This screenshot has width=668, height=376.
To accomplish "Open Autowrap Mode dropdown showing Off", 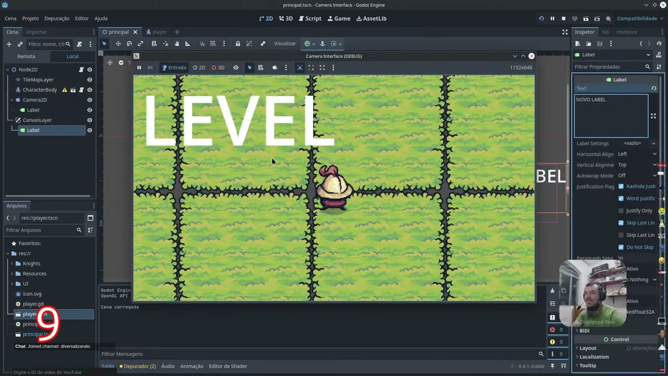I will pyautogui.click(x=637, y=175).
